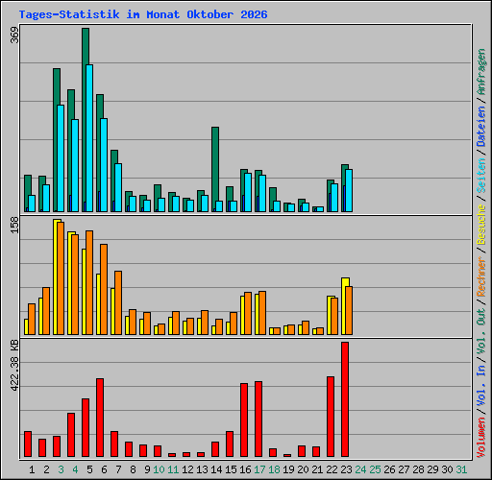492x480 pixels.
Task: Click day label 8 on the axis
Action: 133,469
